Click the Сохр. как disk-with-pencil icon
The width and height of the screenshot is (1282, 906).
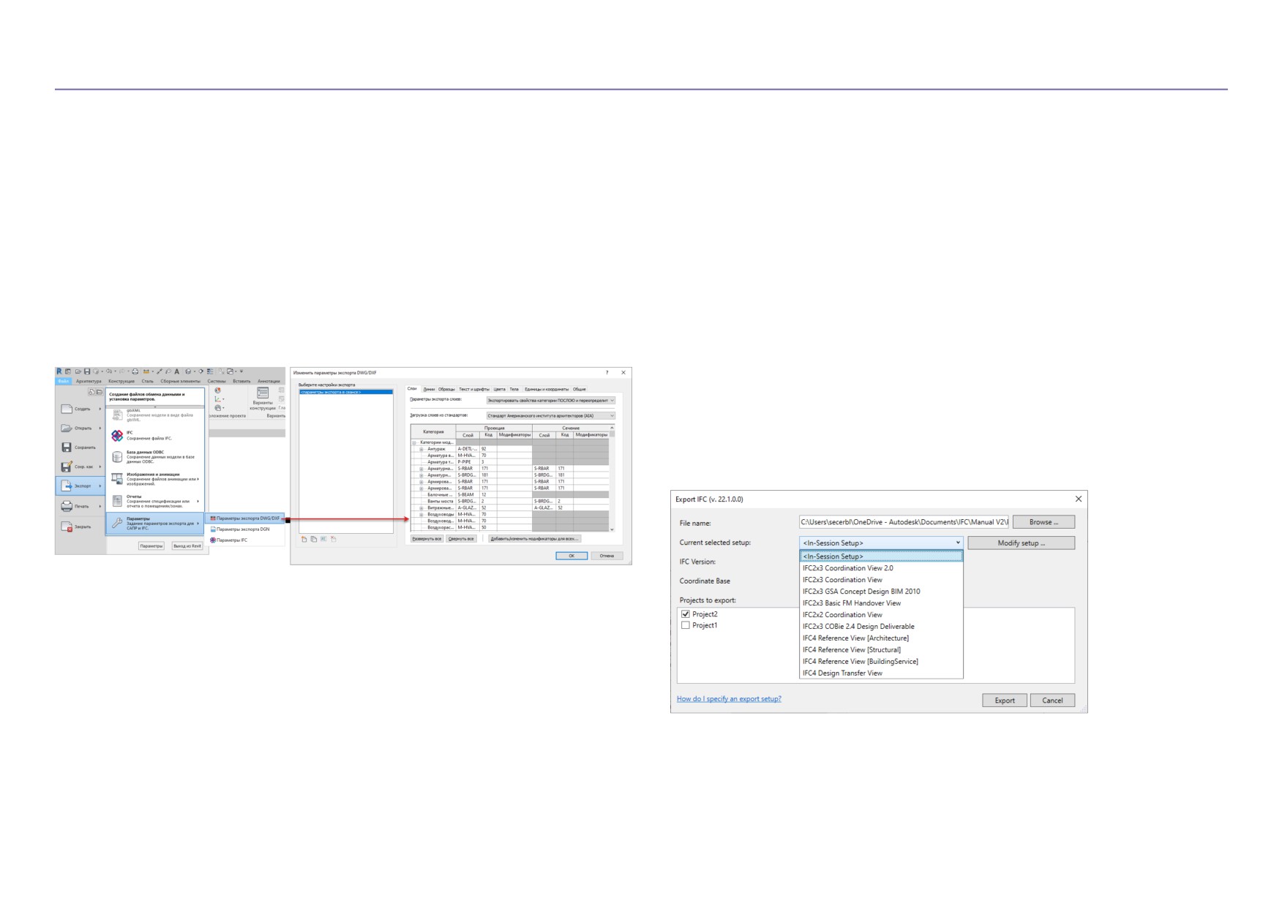tap(67, 467)
